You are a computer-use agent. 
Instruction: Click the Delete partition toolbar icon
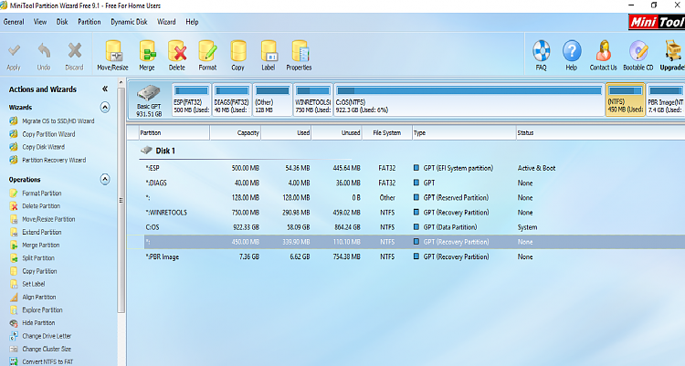point(177,51)
